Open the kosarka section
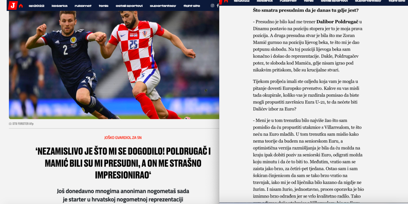 [x=60, y=6]
